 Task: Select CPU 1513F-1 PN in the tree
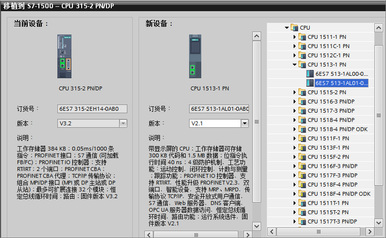[329, 148]
